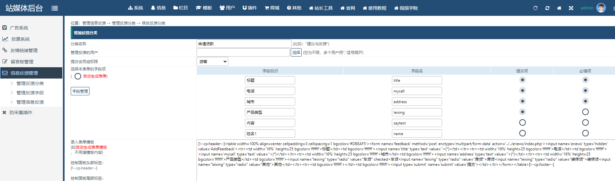Click the 管理反馈的用户 input field
Image resolution: width=615 pixels, height=181 pixels.
coord(243,52)
